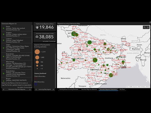
Task: Click the Districtwise Migrant List title
Action: coord(9,24)
